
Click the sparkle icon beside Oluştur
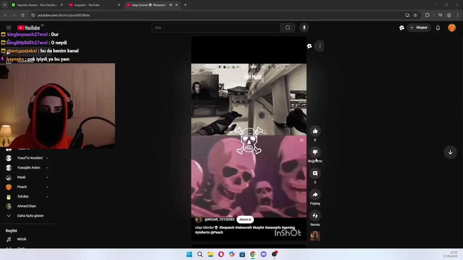pyautogui.click(x=402, y=28)
